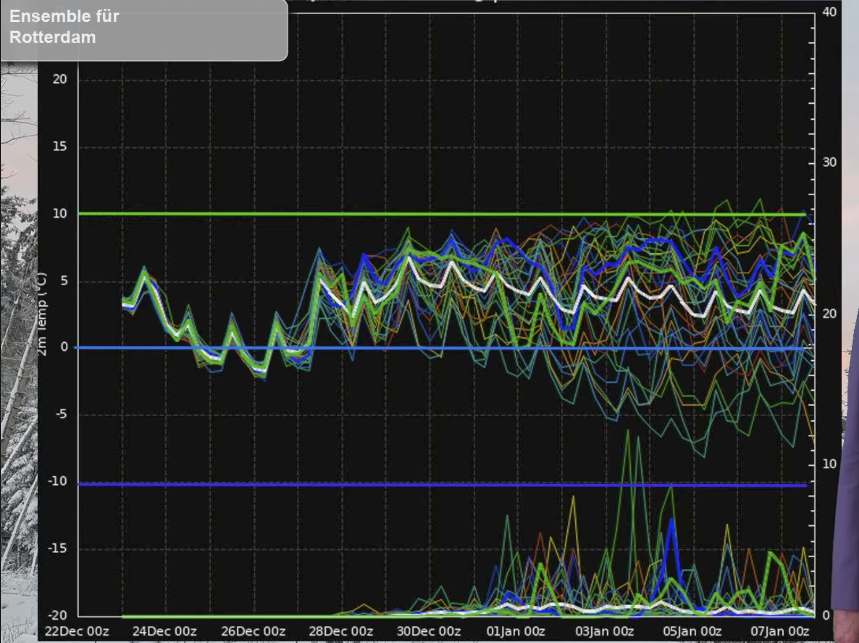Select the "30Dec 00z" date label
This screenshot has width=859, height=643.
click(429, 631)
